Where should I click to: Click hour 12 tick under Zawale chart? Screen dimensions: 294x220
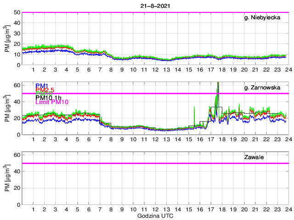click(155, 209)
